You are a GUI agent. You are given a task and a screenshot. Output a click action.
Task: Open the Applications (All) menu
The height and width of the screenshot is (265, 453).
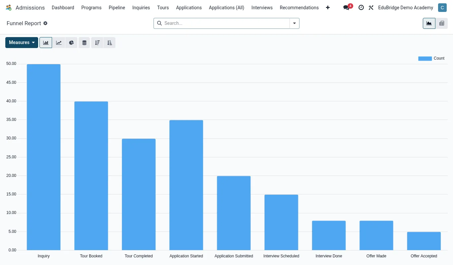(227, 7)
